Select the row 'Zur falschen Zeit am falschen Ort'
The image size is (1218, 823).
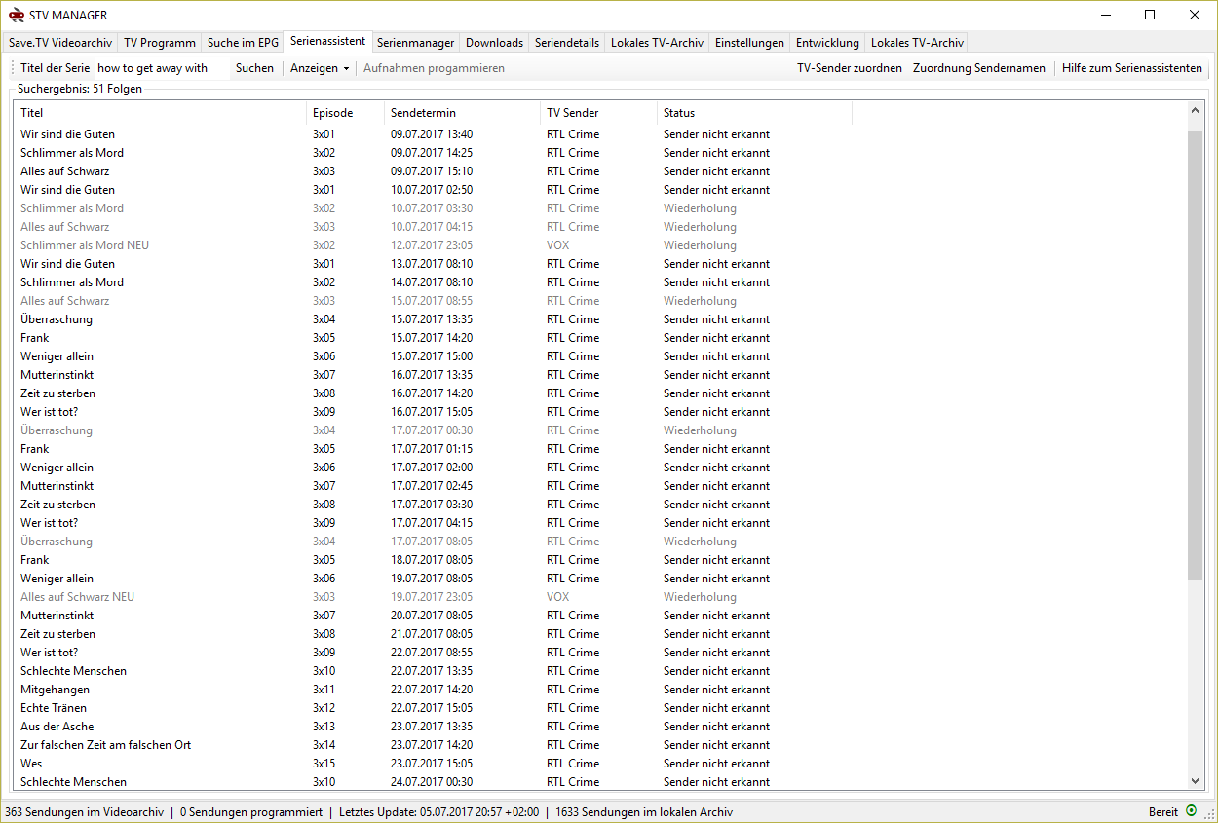point(105,745)
